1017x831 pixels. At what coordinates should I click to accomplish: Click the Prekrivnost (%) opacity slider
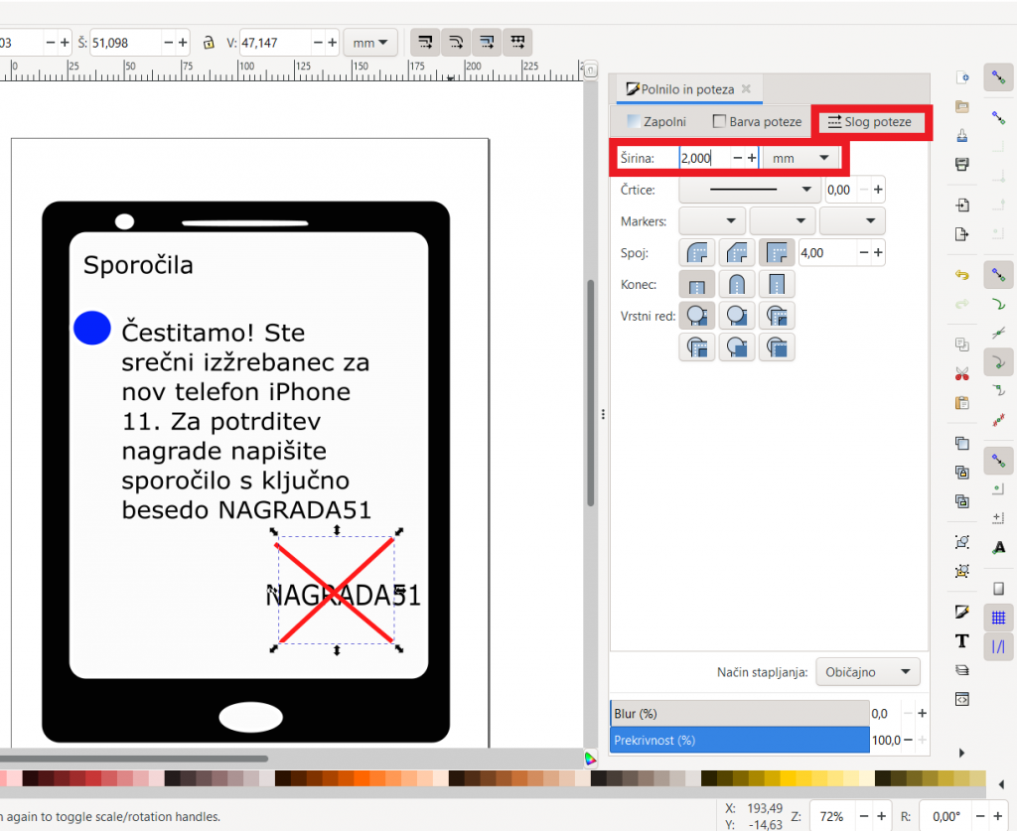(x=739, y=741)
